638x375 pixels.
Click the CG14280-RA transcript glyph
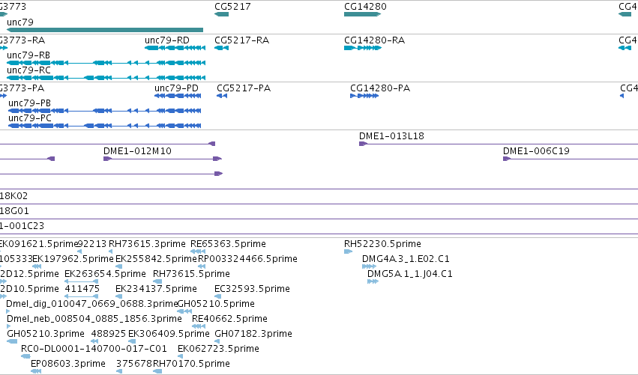pyautogui.click(x=363, y=48)
